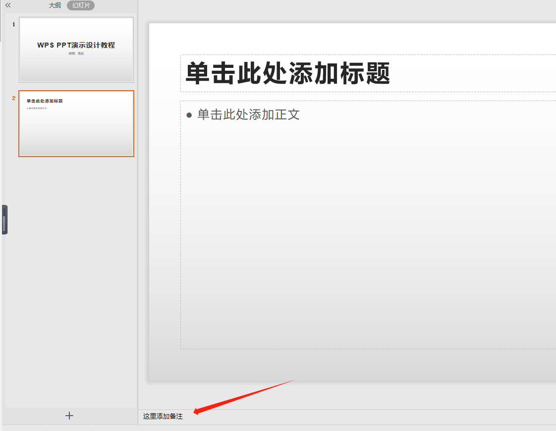Click the body placeholder 单击此处添加正文
Image resolution: width=556 pixels, height=431 pixels.
(368, 225)
